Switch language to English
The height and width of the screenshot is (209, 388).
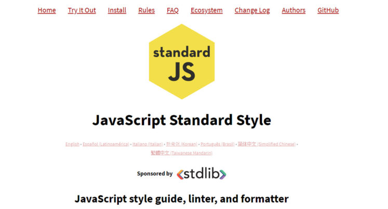[x=72, y=144]
